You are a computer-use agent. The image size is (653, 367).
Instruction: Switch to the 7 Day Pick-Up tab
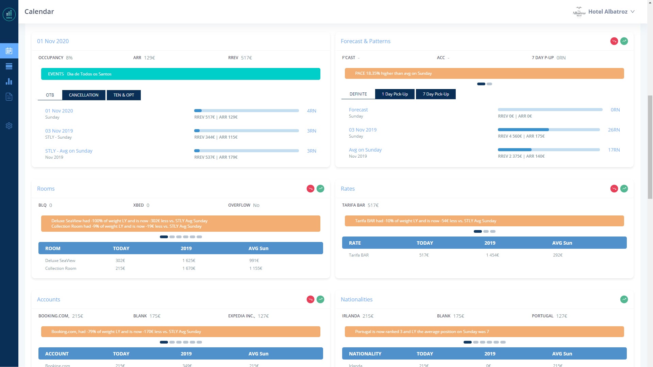tap(436, 94)
